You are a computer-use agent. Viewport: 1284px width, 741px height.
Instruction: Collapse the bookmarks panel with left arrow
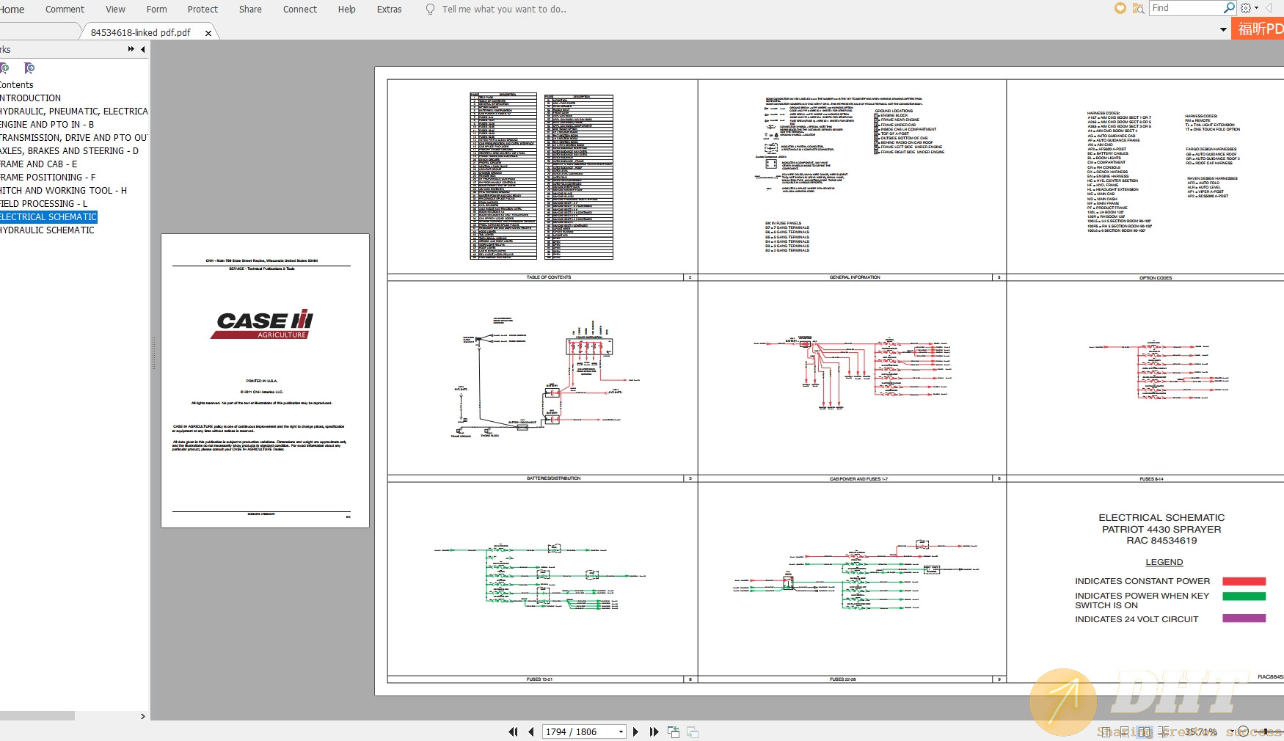tap(143, 49)
